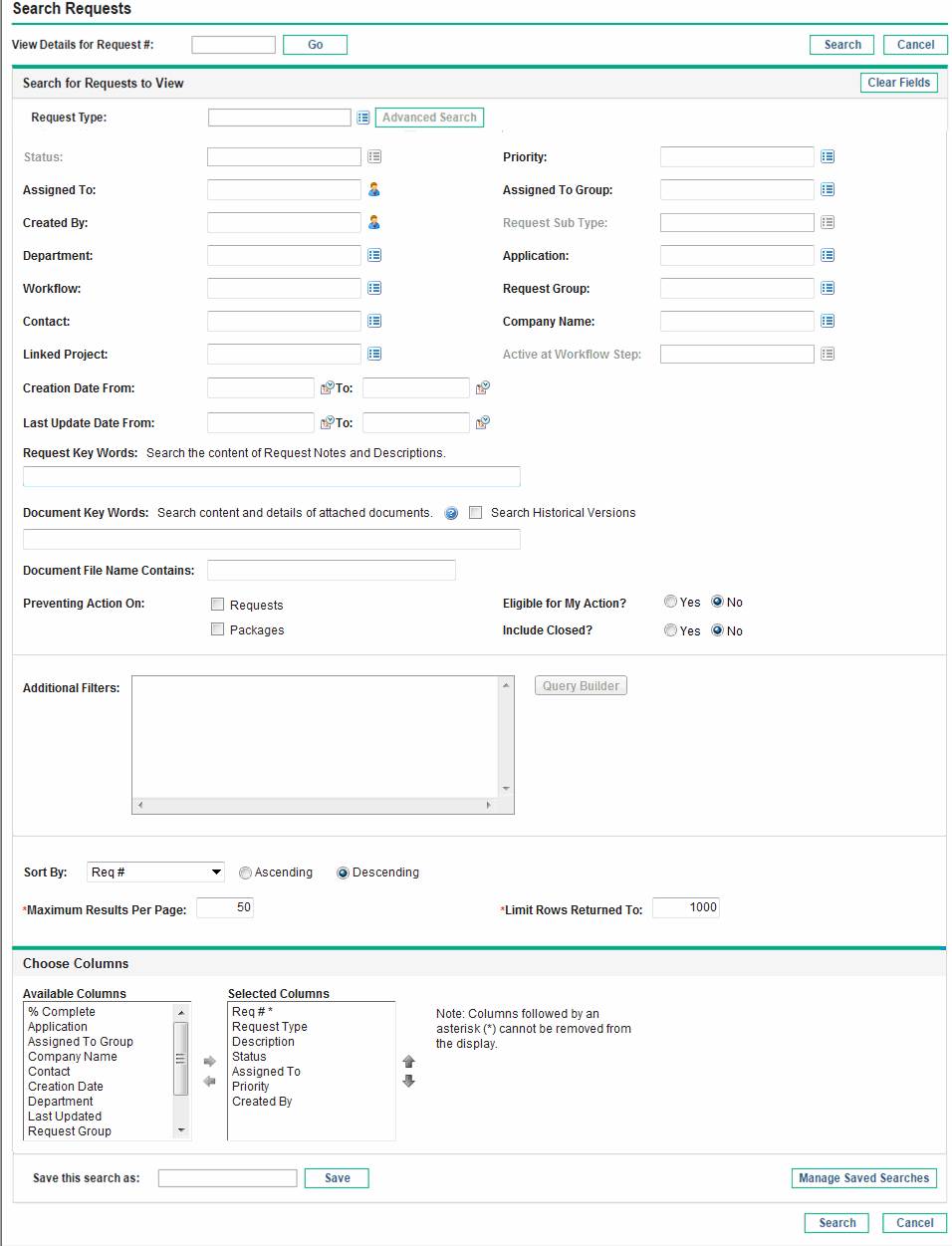Click the Created By user selector icon

372,222
